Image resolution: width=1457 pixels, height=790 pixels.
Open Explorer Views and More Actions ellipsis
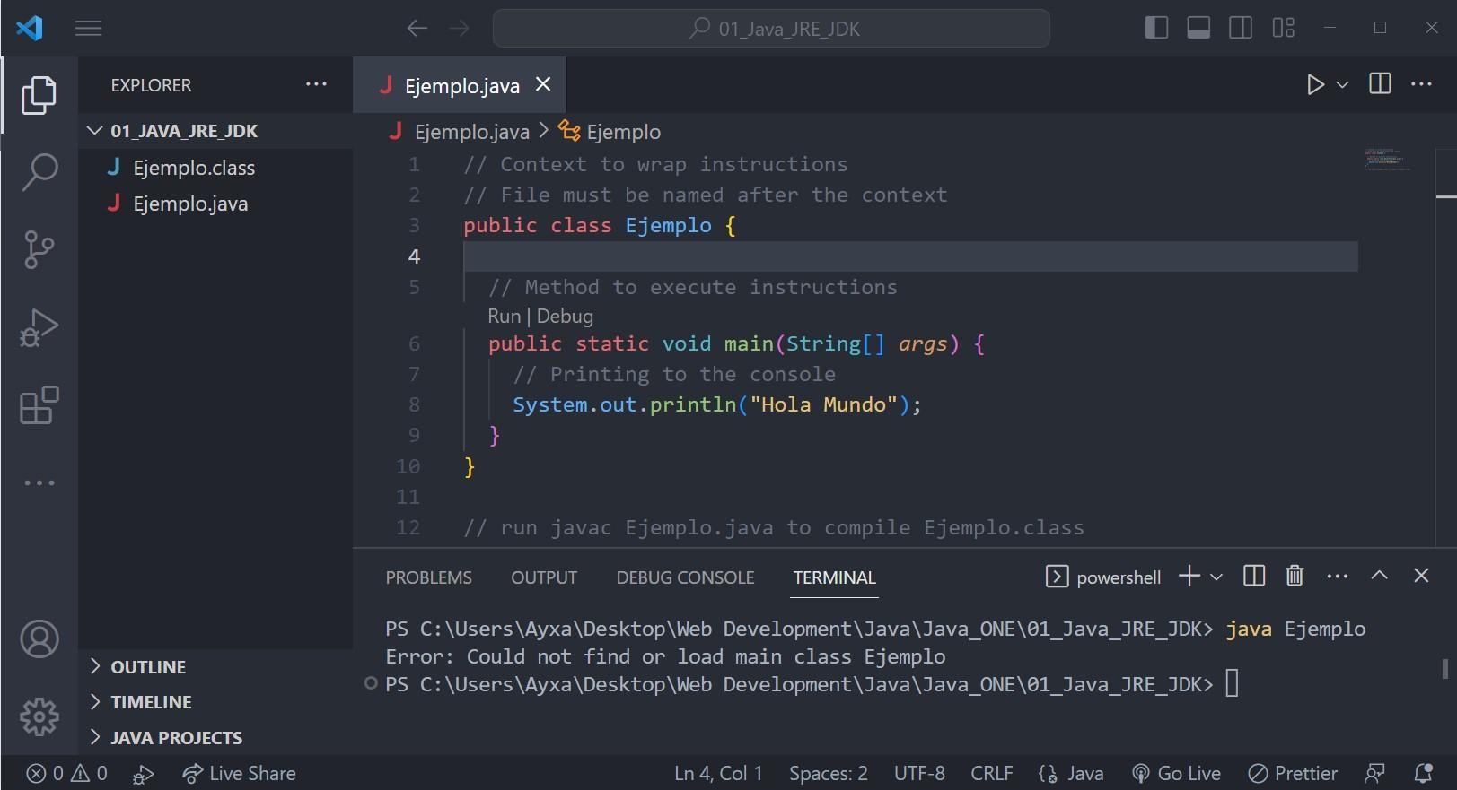pyautogui.click(x=316, y=84)
